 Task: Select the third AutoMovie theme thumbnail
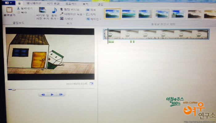[x=145, y=14]
